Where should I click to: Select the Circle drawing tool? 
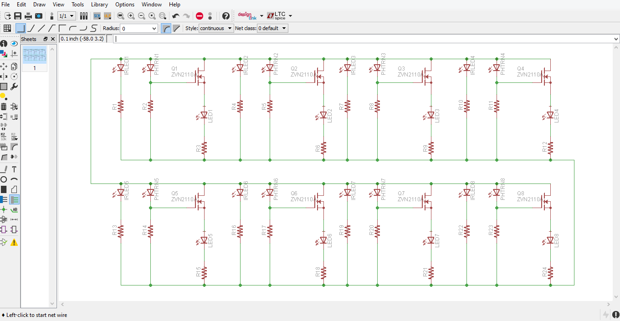point(4,178)
